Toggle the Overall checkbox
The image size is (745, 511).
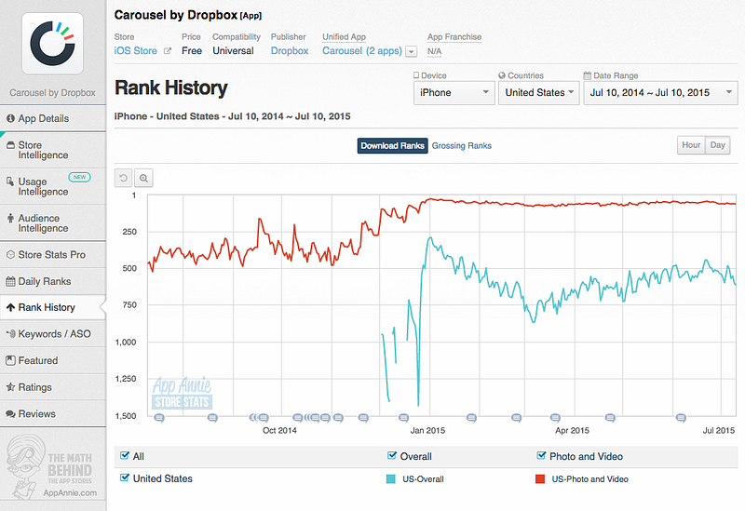coord(392,455)
